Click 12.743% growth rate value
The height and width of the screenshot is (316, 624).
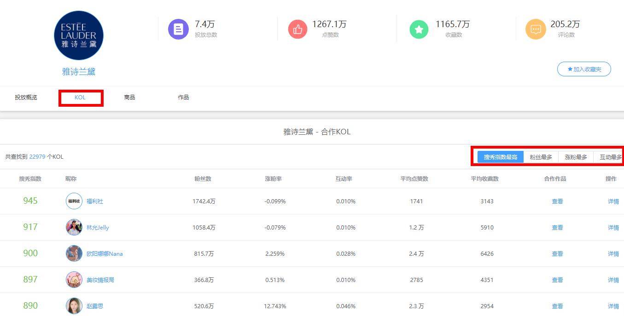[275, 306]
